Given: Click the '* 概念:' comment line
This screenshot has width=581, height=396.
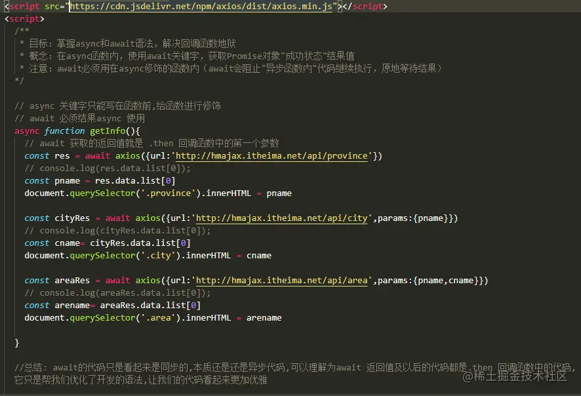Looking at the screenshot, I should pos(187,56).
